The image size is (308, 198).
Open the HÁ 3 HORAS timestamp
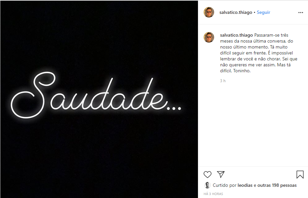tap(213, 194)
